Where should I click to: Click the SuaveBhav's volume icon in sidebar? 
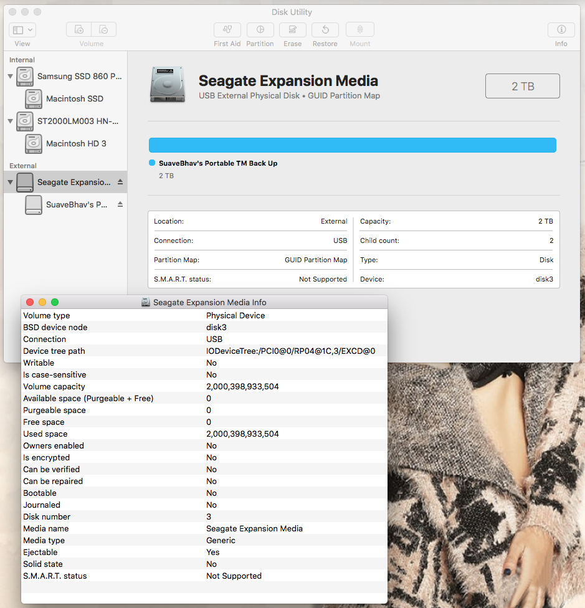[x=34, y=205]
